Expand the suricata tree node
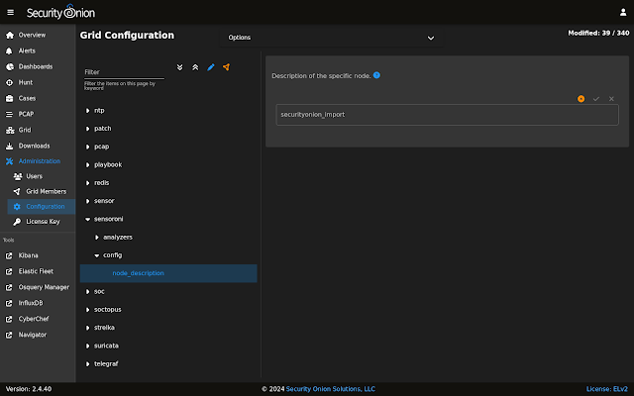The width and height of the screenshot is (634, 396). (x=88, y=346)
